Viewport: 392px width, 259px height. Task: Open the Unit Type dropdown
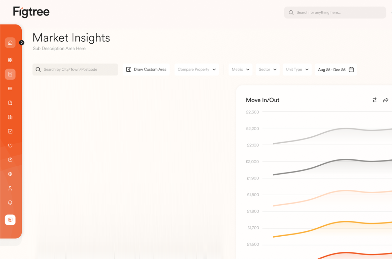(297, 70)
